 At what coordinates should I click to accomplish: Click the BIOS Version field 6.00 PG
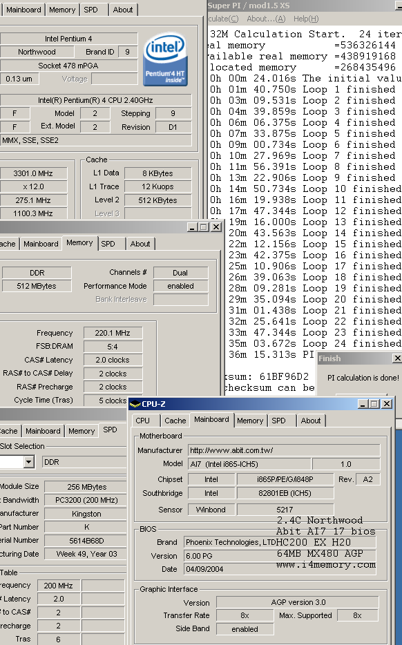point(280,556)
